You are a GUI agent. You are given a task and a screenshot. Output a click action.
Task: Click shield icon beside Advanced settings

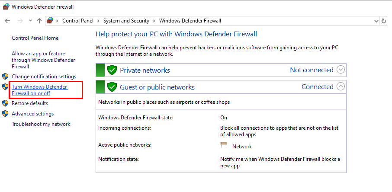(x=5, y=114)
